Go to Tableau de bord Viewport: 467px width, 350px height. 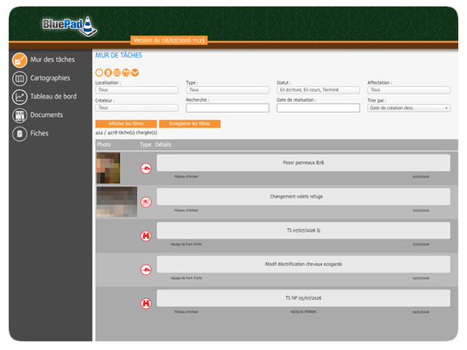click(44, 97)
